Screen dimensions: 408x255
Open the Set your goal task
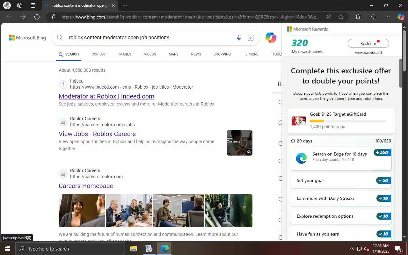341,180
